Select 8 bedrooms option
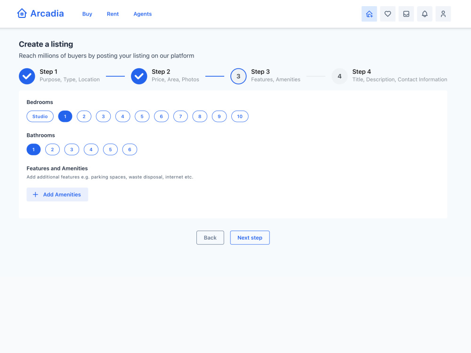471x353 pixels. click(x=200, y=116)
